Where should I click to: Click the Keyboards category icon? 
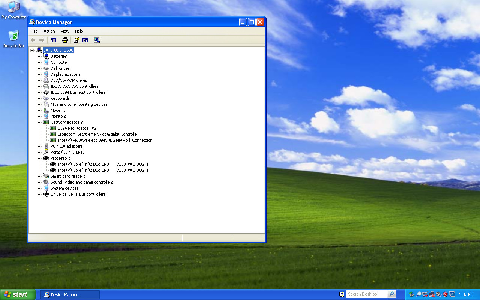pos(46,98)
